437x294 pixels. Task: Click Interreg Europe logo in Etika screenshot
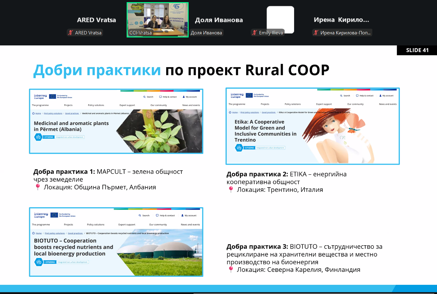tap(237, 95)
